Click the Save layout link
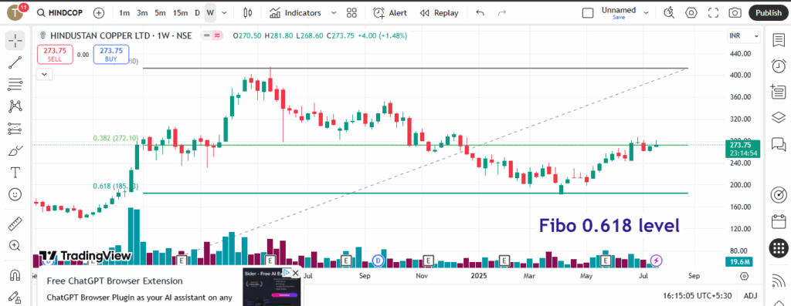This screenshot has height=306, width=791. [619, 17]
